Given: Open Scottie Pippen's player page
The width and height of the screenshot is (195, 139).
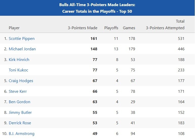Looking at the screenshot, I should 22,39.
